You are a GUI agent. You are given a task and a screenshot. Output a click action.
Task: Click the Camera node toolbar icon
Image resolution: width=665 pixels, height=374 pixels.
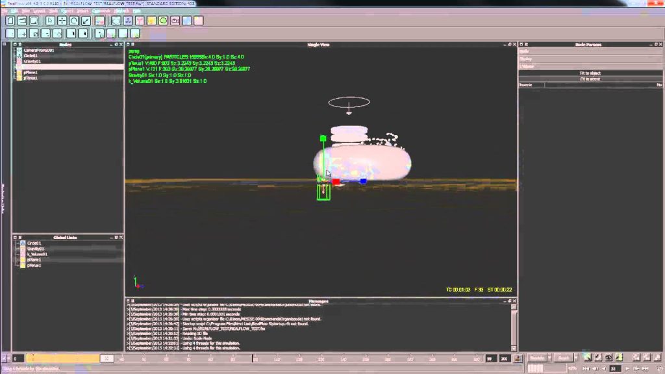[x=175, y=20]
